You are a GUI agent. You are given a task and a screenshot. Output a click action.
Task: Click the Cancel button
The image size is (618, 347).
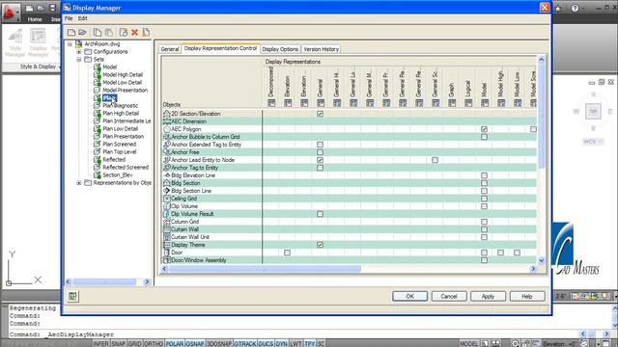(x=449, y=296)
